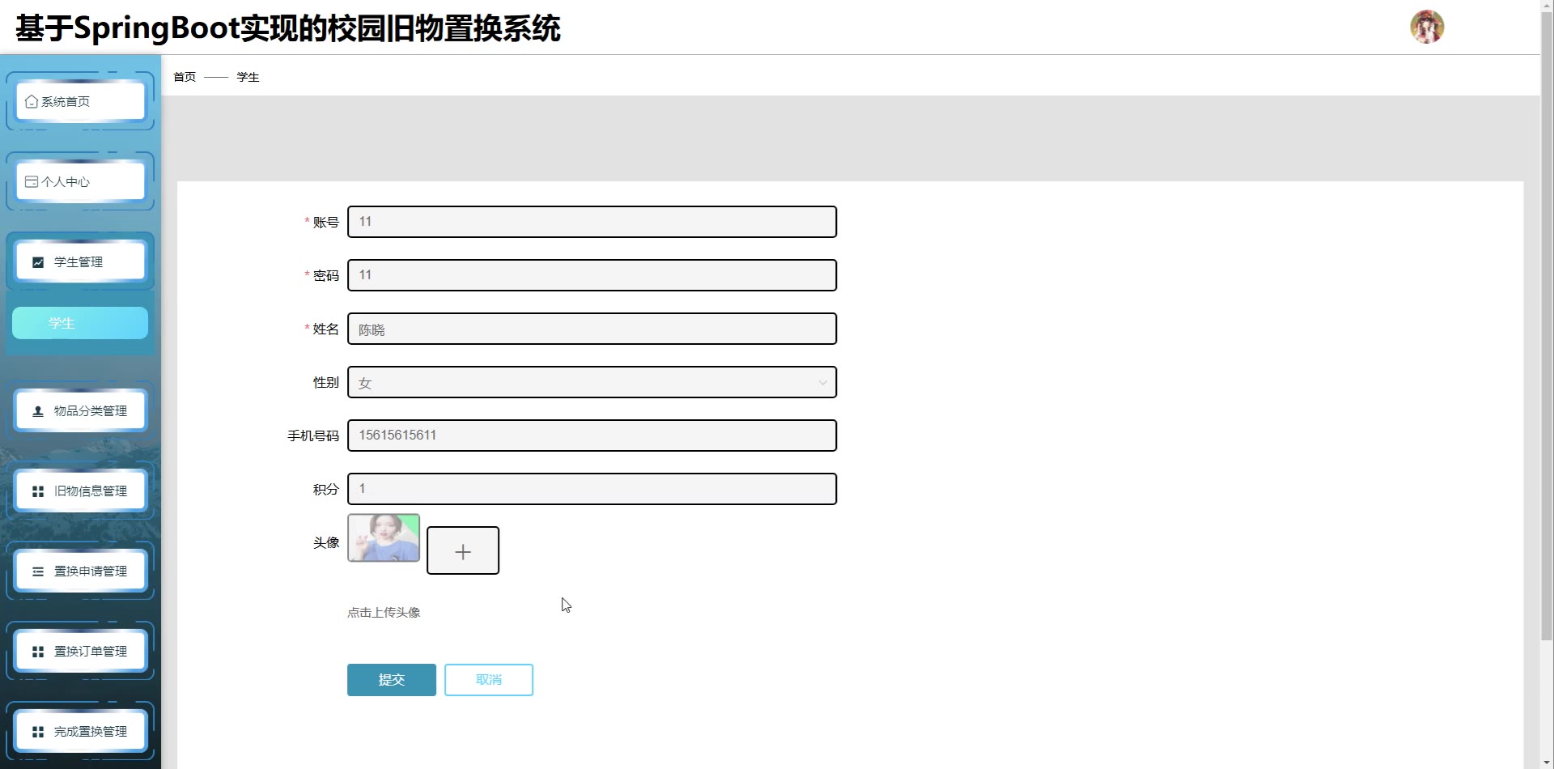Open the user avatar in the header
Viewport: 1554px width, 769px height.
point(1426,28)
